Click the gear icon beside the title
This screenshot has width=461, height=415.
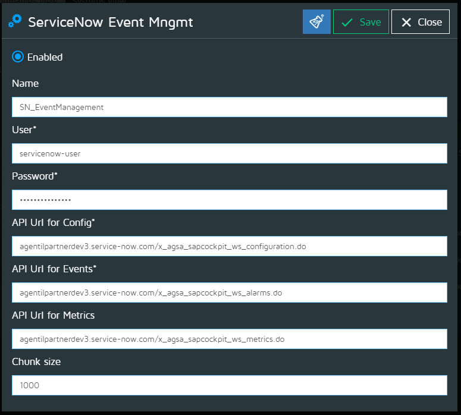tap(15, 23)
